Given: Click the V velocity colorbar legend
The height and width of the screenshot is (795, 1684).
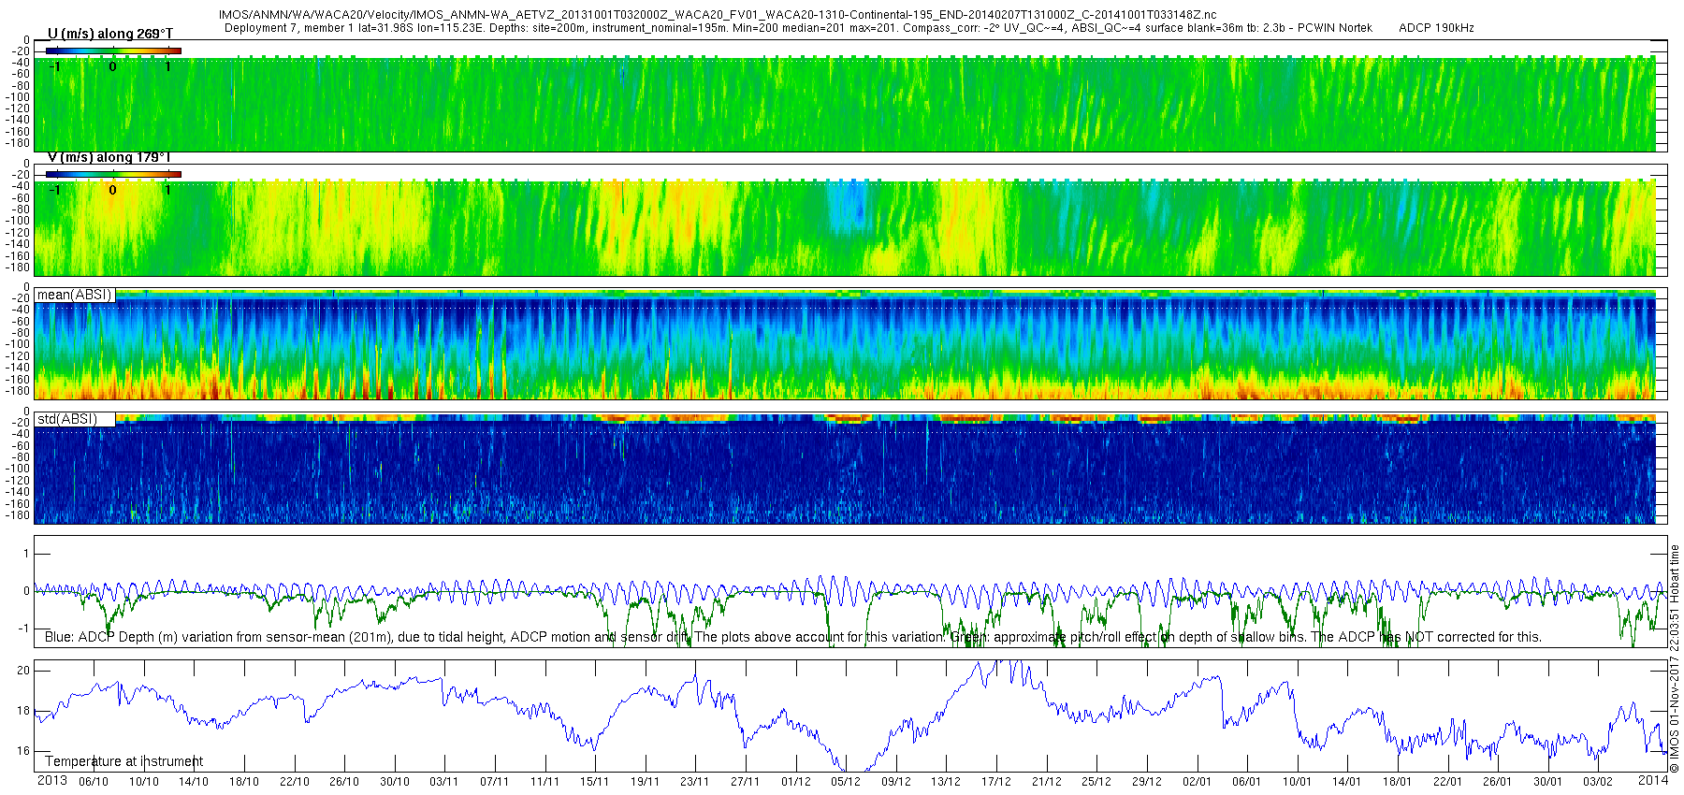Looking at the screenshot, I should point(113,174).
